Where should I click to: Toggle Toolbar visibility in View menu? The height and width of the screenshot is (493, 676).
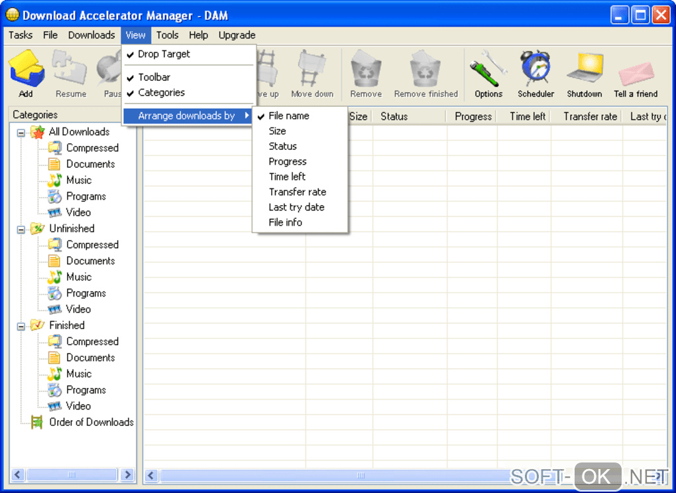(x=189, y=77)
